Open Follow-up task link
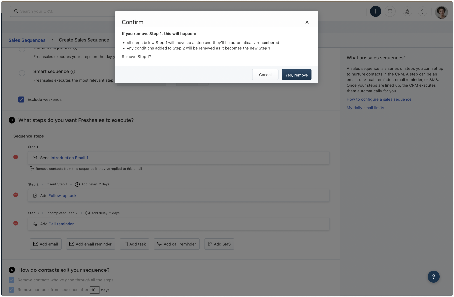The width and height of the screenshot is (454, 297). coord(63,196)
